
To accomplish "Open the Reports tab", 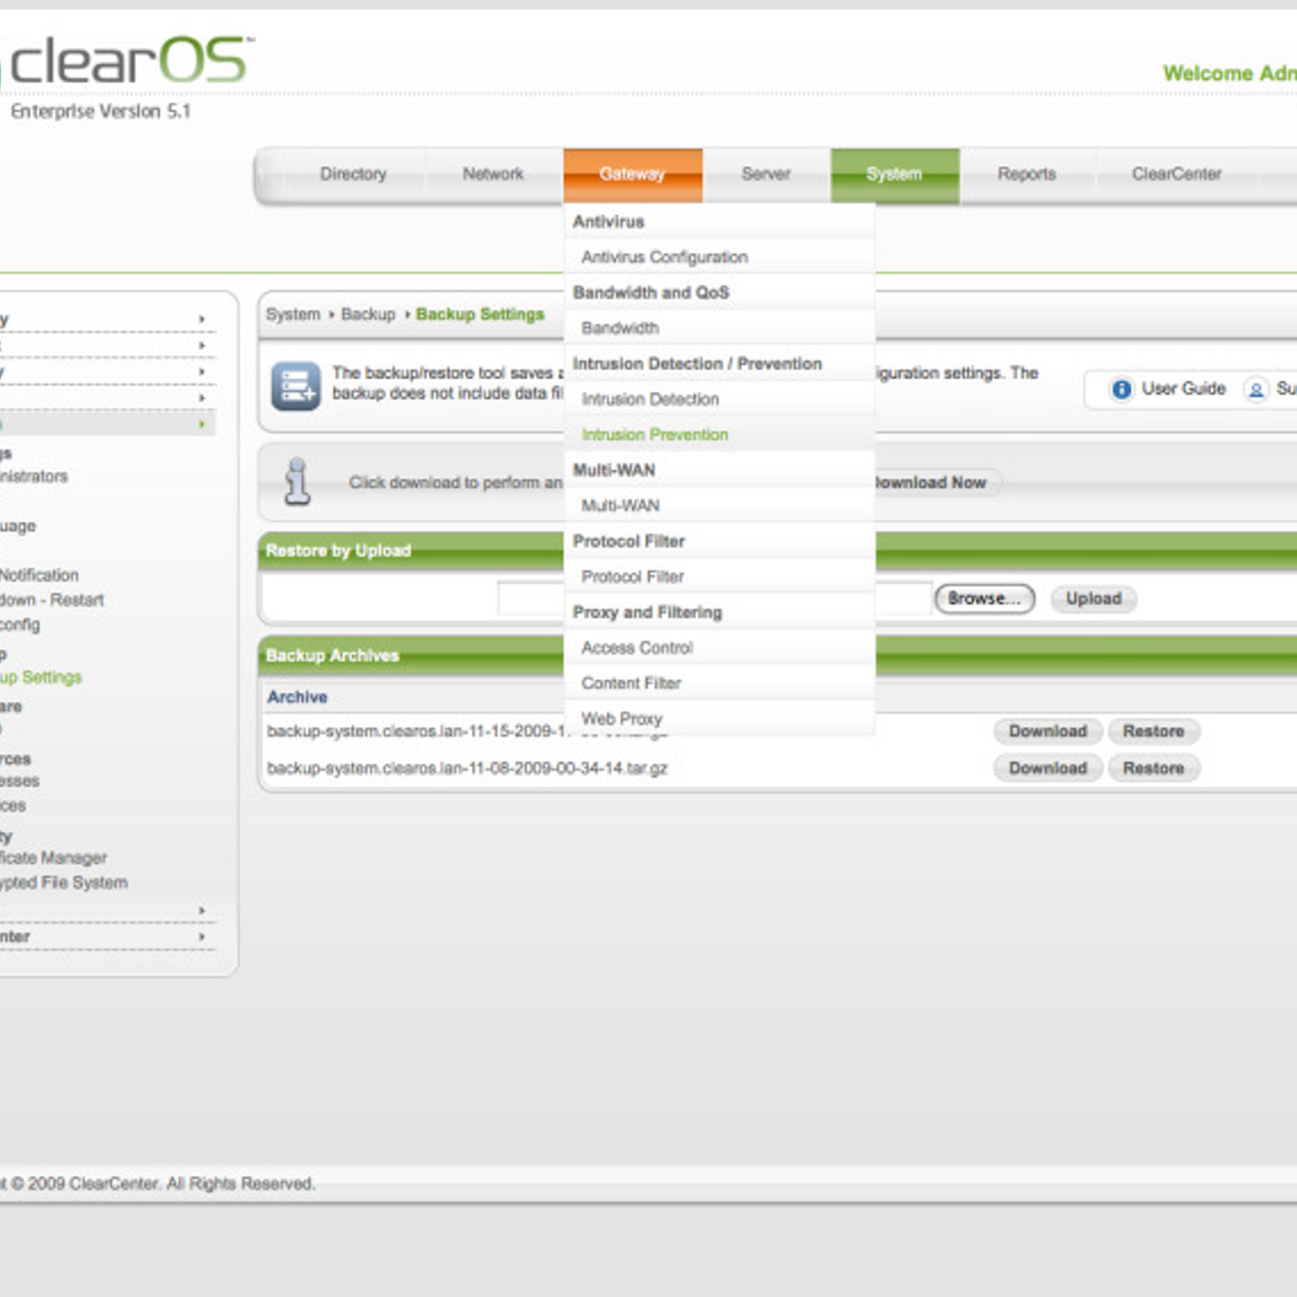I will (x=1027, y=174).
